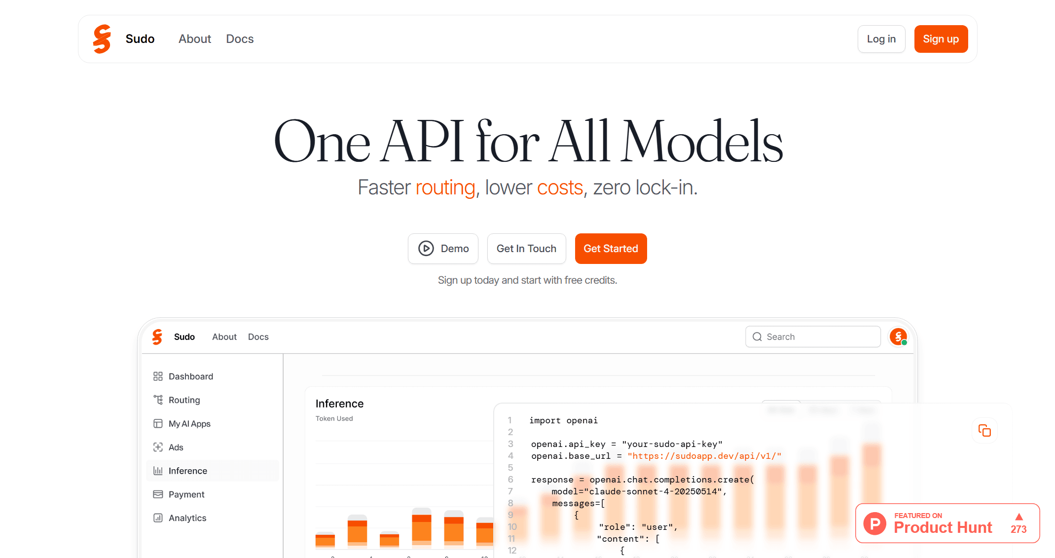Image resolution: width=1055 pixels, height=558 pixels.
Task: Click the orange Get Started button
Action: (x=611, y=249)
